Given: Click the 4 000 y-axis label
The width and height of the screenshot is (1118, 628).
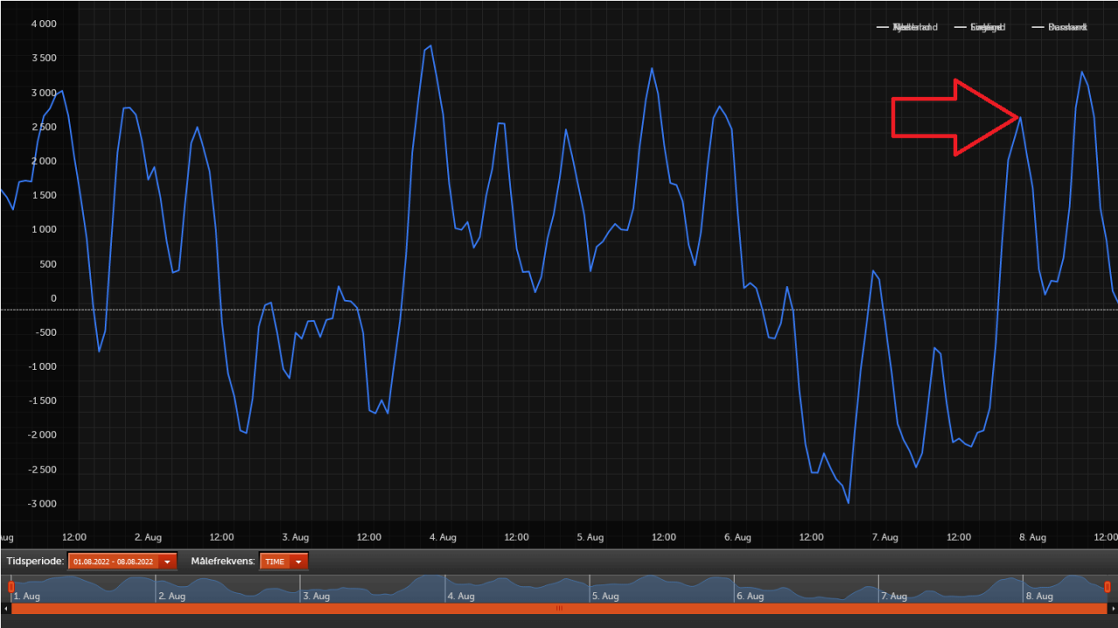Looking at the screenshot, I should tap(44, 24).
